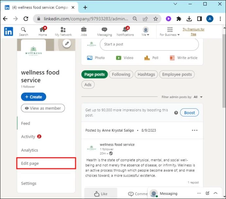
Task: Click the + Create button
Action: pos(34,97)
